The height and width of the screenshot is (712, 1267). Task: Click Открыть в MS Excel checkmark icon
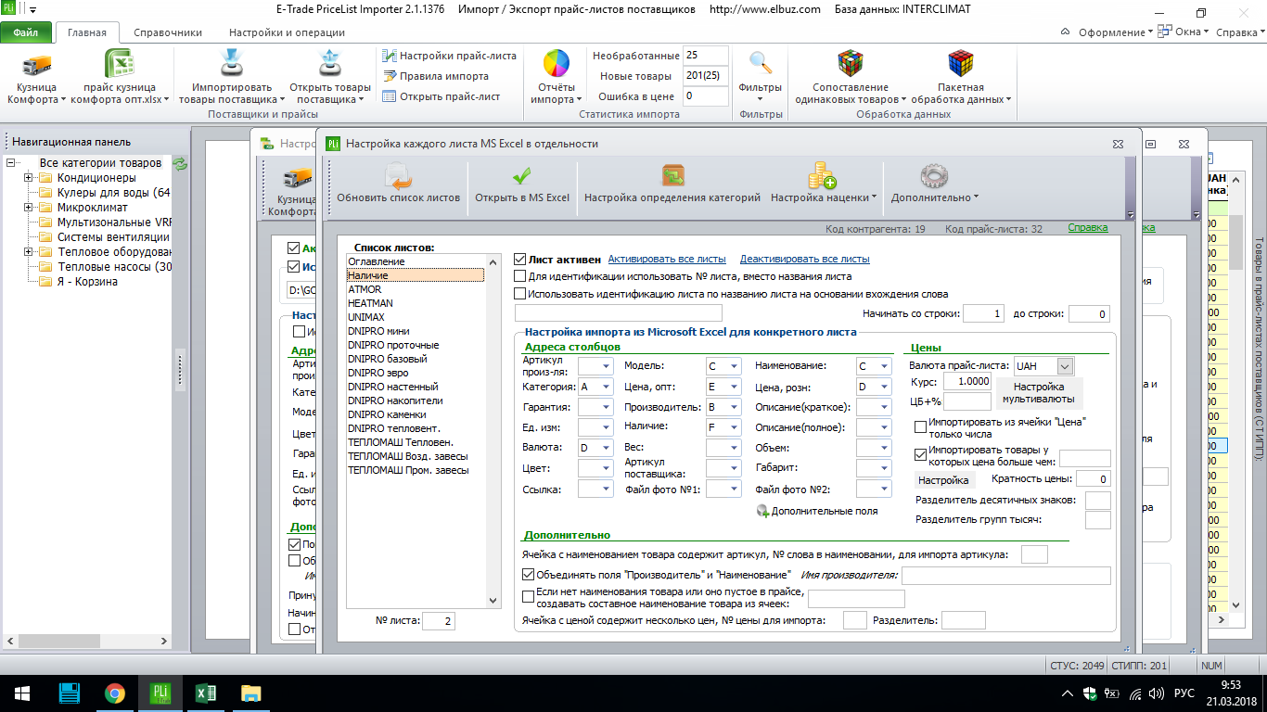point(522,176)
